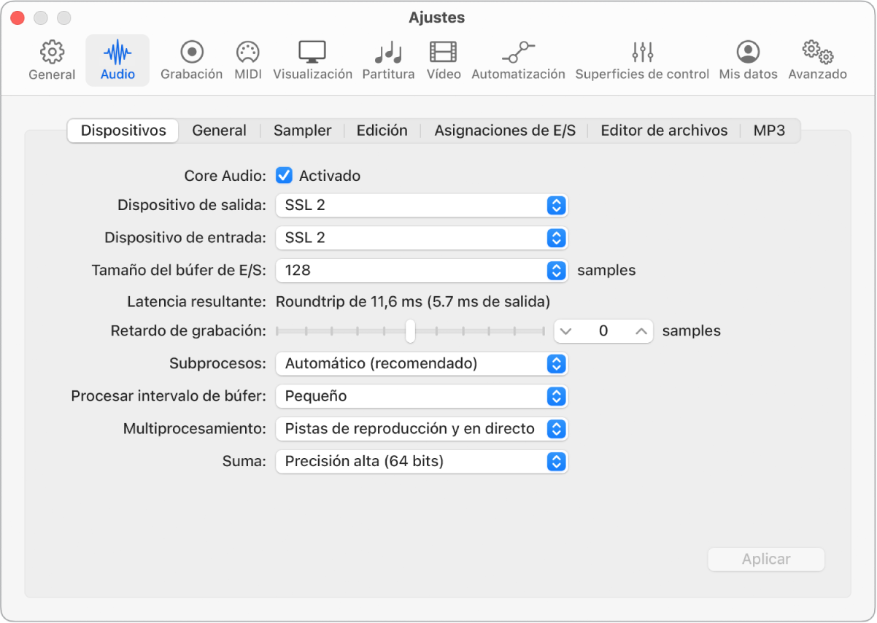Viewport: 877px width, 623px height.
Task: Select the Grabación settings icon
Action: (191, 58)
